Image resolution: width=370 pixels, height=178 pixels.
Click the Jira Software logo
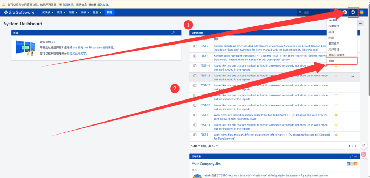pos(19,12)
